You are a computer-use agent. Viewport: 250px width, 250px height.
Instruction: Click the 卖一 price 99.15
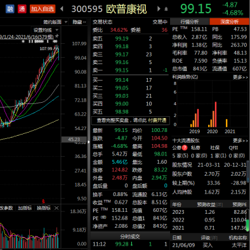122,70
